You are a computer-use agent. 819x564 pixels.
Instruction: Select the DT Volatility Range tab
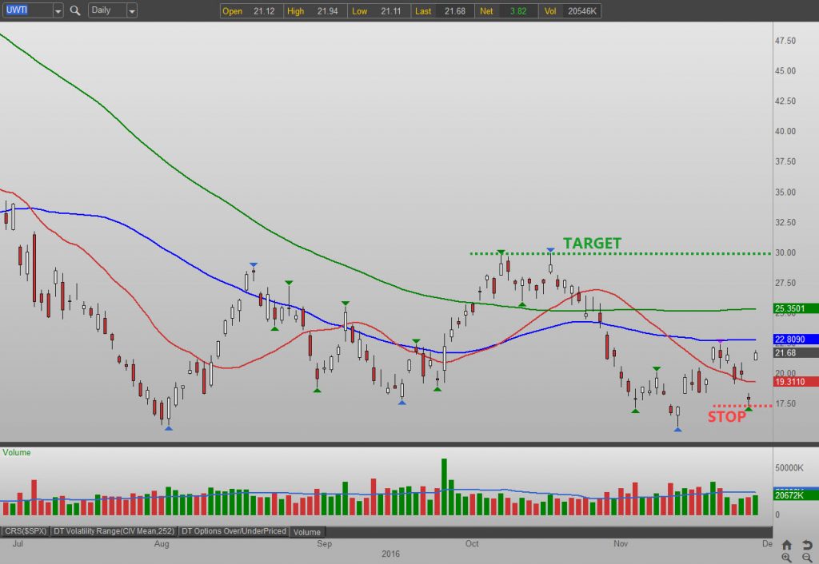tap(114, 531)
